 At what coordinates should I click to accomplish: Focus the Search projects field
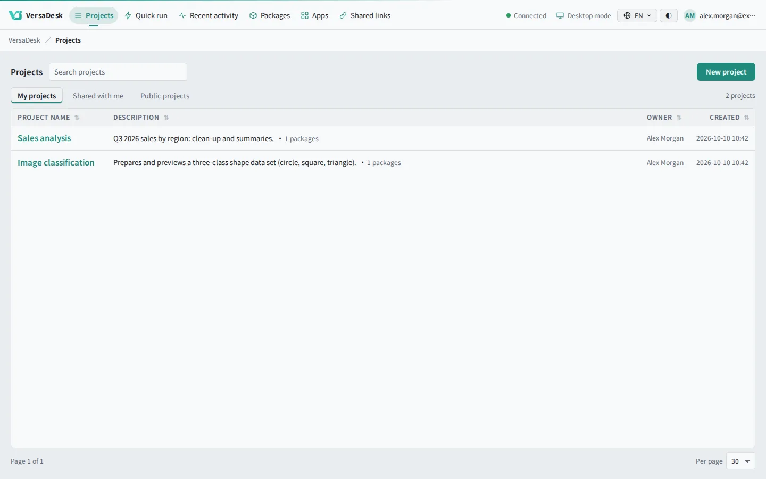pyautogui.click(x=118, y=72)
